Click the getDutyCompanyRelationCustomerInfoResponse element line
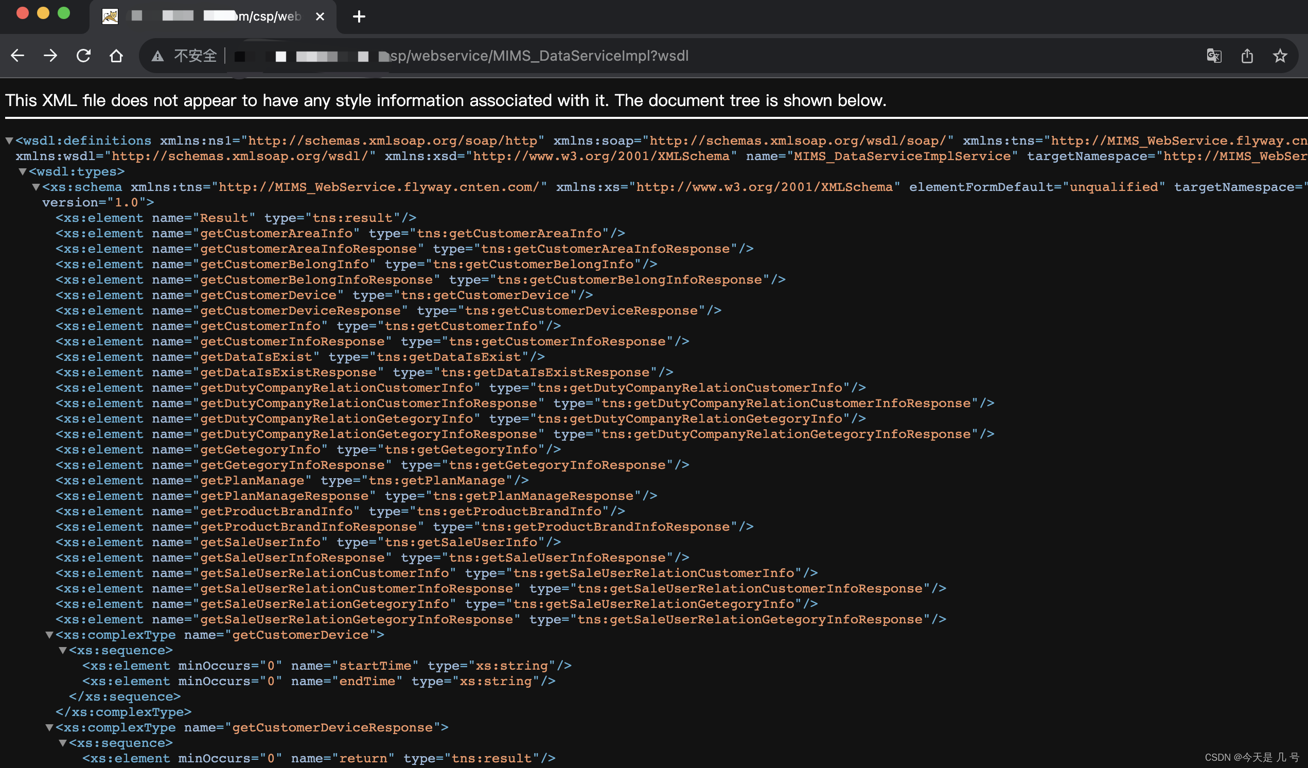The width and height of the screenshot is (1308, 768). tap(525, 404)
